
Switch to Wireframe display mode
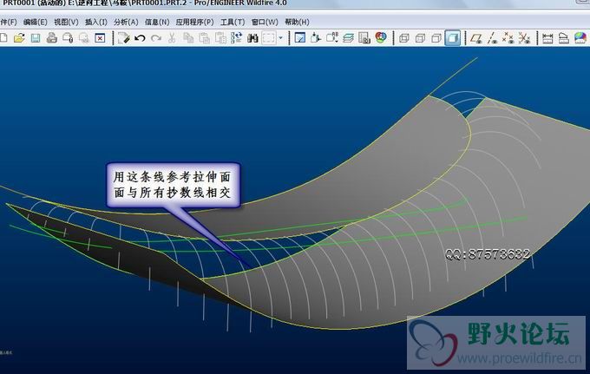click(x=404, y=37)
